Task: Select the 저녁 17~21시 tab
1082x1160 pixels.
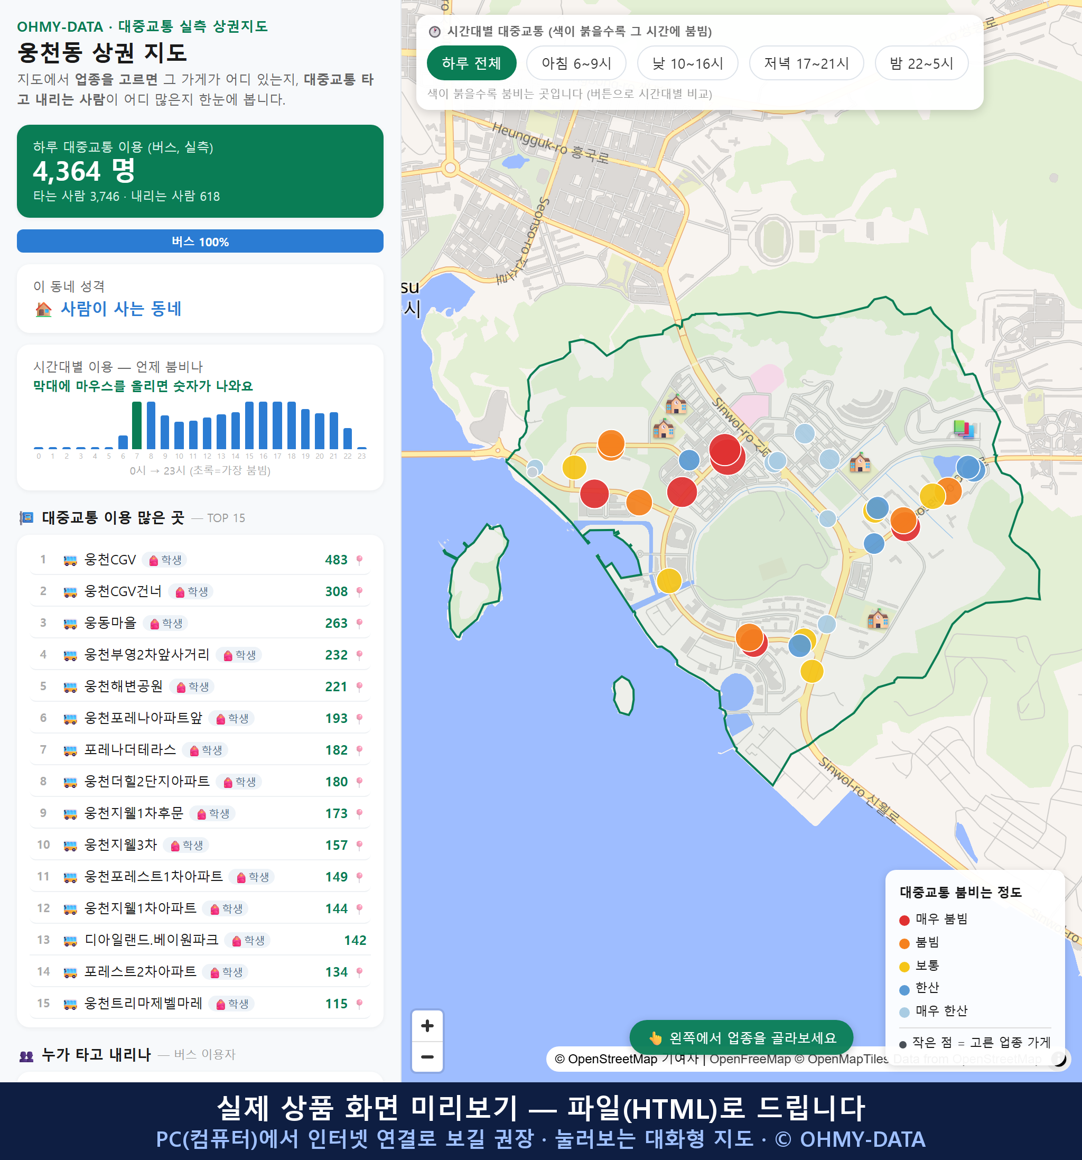Action: point(806,63)
